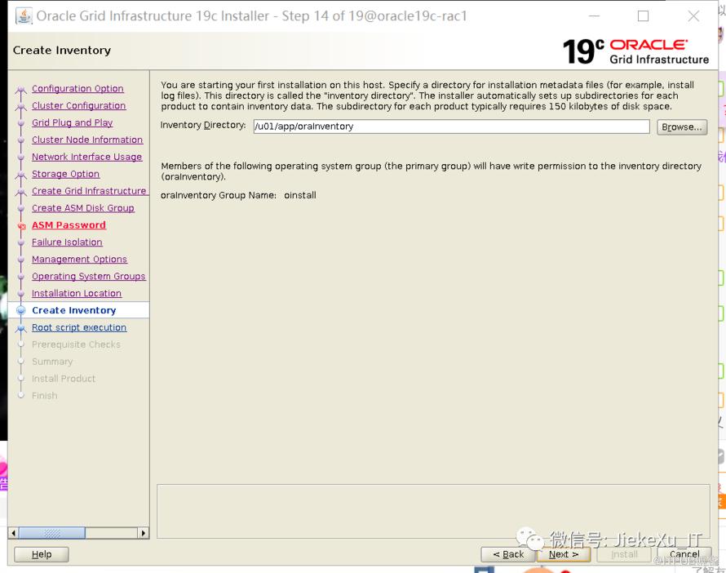Click the ASM Password step error icon
The width and height of the screenshot is (726, 573).
21,226
